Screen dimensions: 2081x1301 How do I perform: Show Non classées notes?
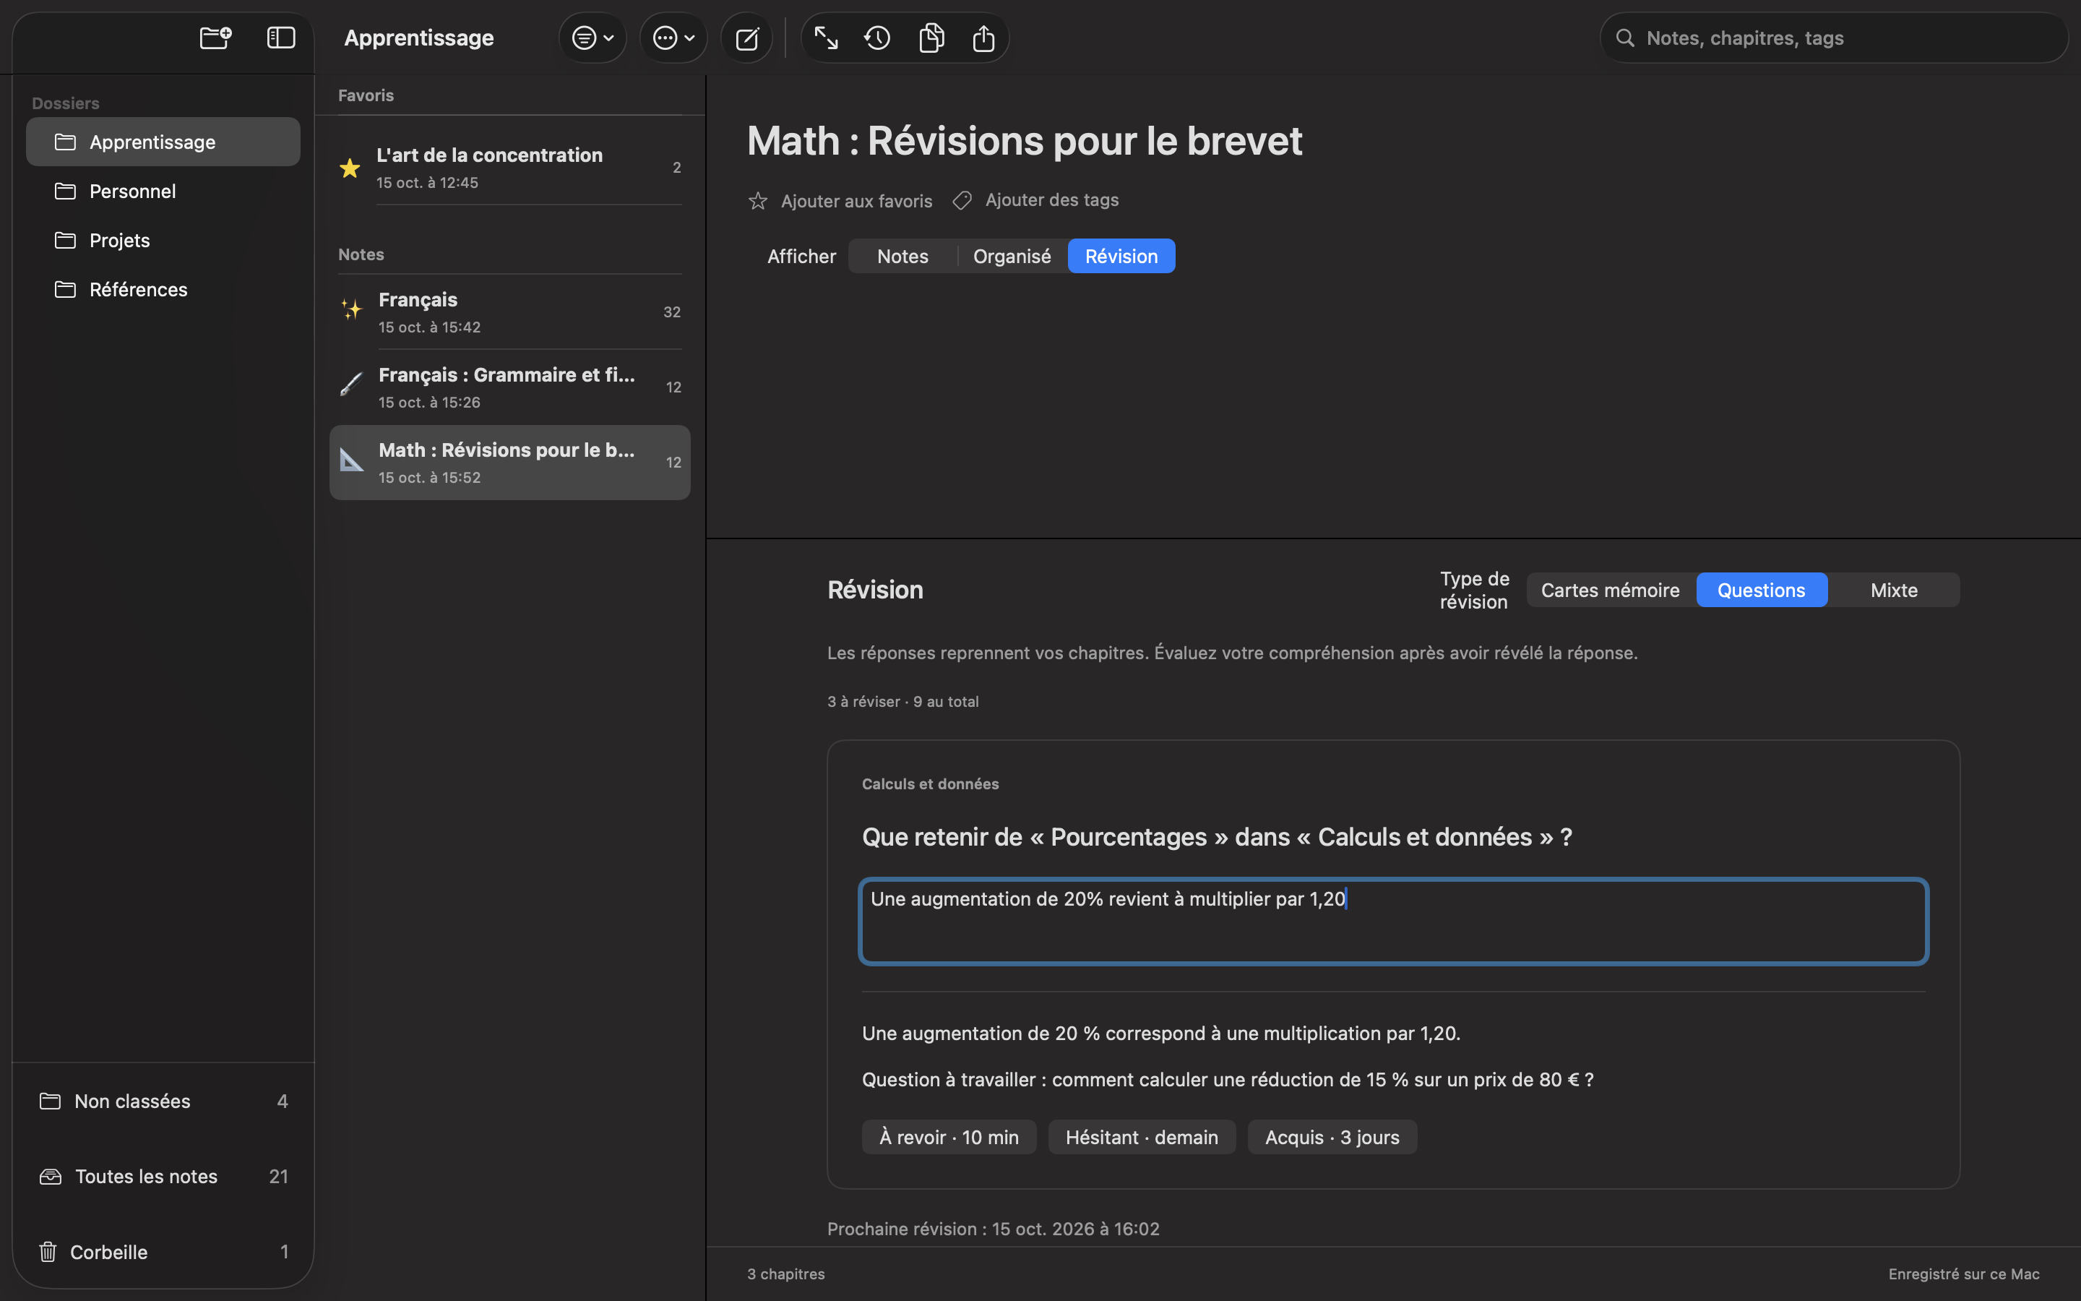click(163, 1102)
